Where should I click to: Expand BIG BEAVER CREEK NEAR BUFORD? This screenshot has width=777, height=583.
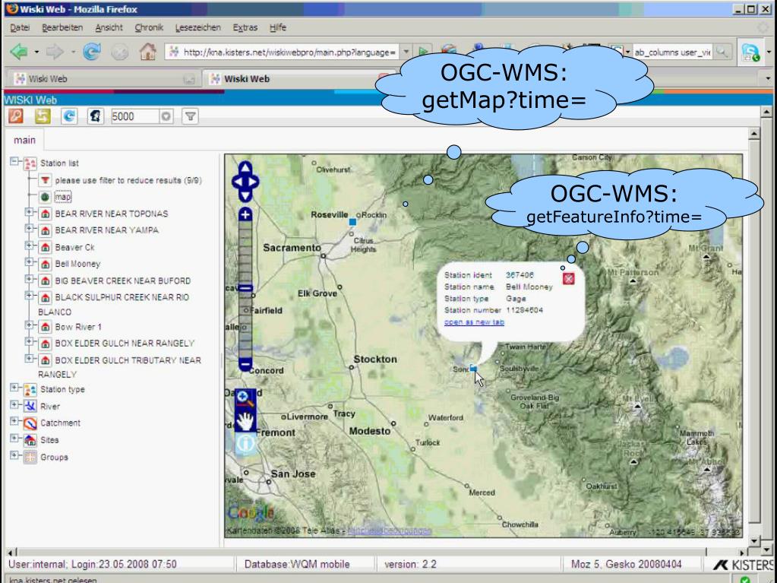29,279
